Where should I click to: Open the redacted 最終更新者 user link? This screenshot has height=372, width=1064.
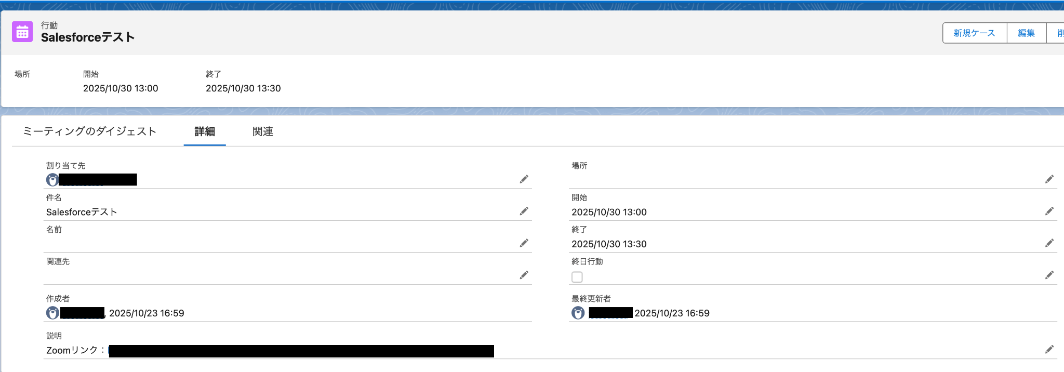(x=610, y=313)
